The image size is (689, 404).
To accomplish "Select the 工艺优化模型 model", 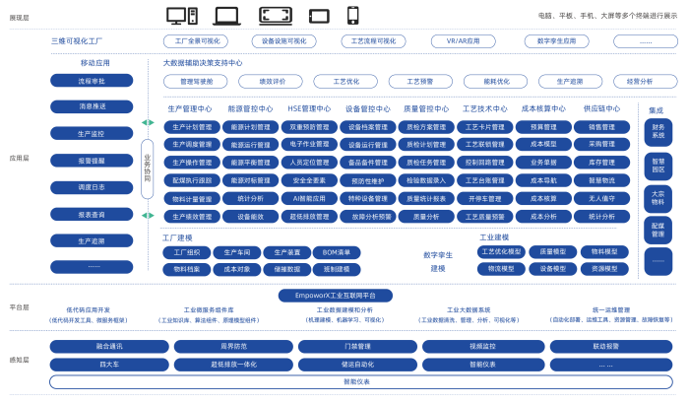I will [x=499, y=252].
